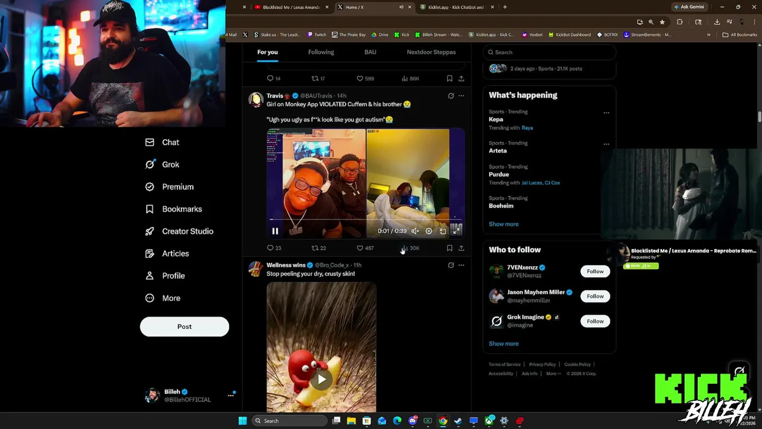This screenshot has height=429, width=762.
Task: Open Articles in the sidebar
Action: [167, 253]
